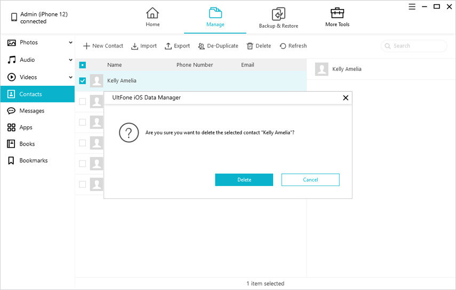Expand the Audio sidebar category

point(70,60)
